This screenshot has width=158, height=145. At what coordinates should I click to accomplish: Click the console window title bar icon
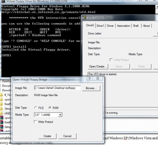click(3, 1)
